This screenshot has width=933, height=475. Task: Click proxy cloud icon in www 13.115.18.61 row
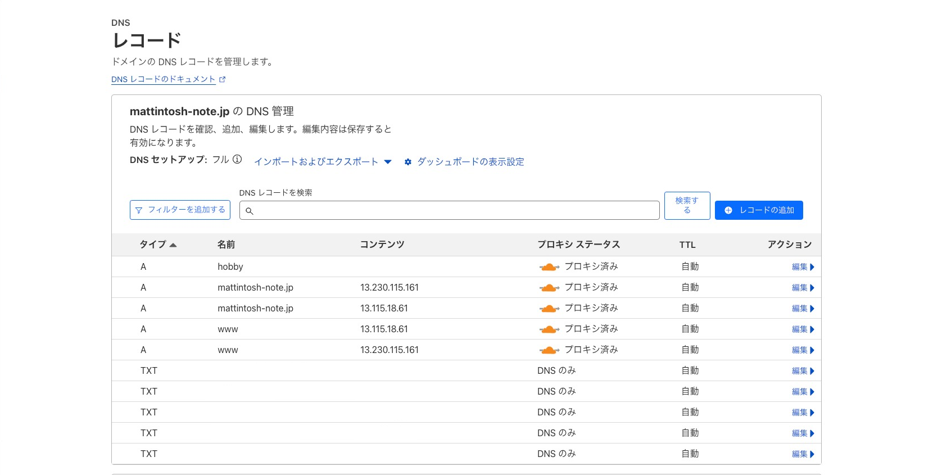(549, 329)
